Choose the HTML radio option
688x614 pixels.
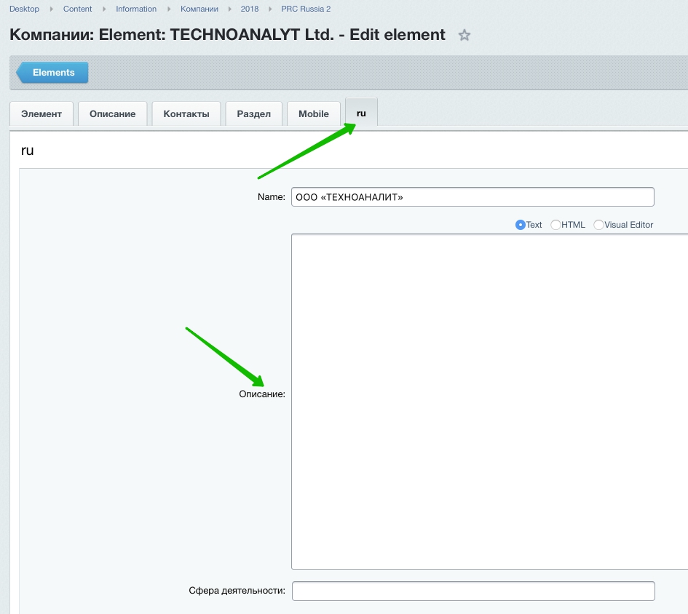(555, 225)
